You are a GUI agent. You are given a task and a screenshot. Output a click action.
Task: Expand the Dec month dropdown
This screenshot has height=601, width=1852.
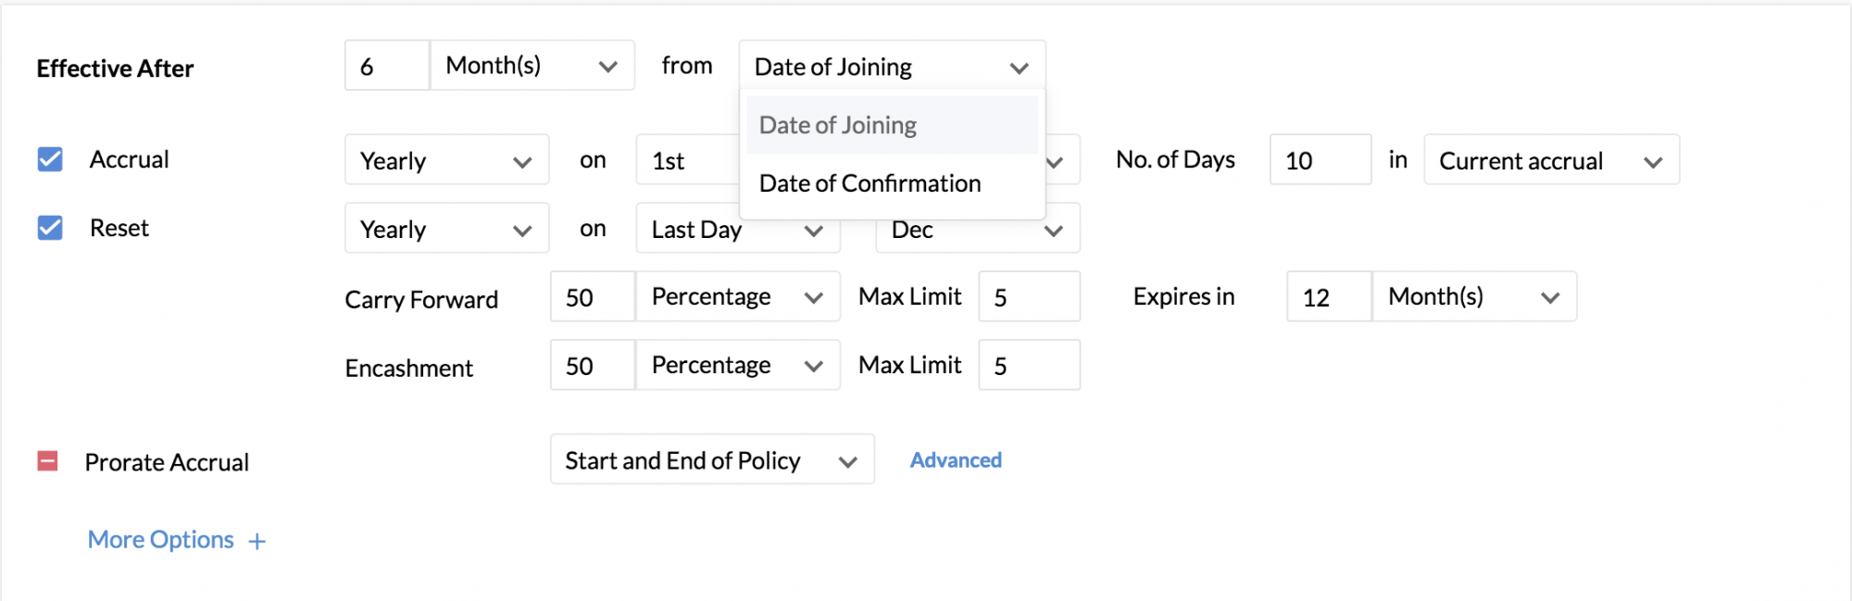point(977,231)
